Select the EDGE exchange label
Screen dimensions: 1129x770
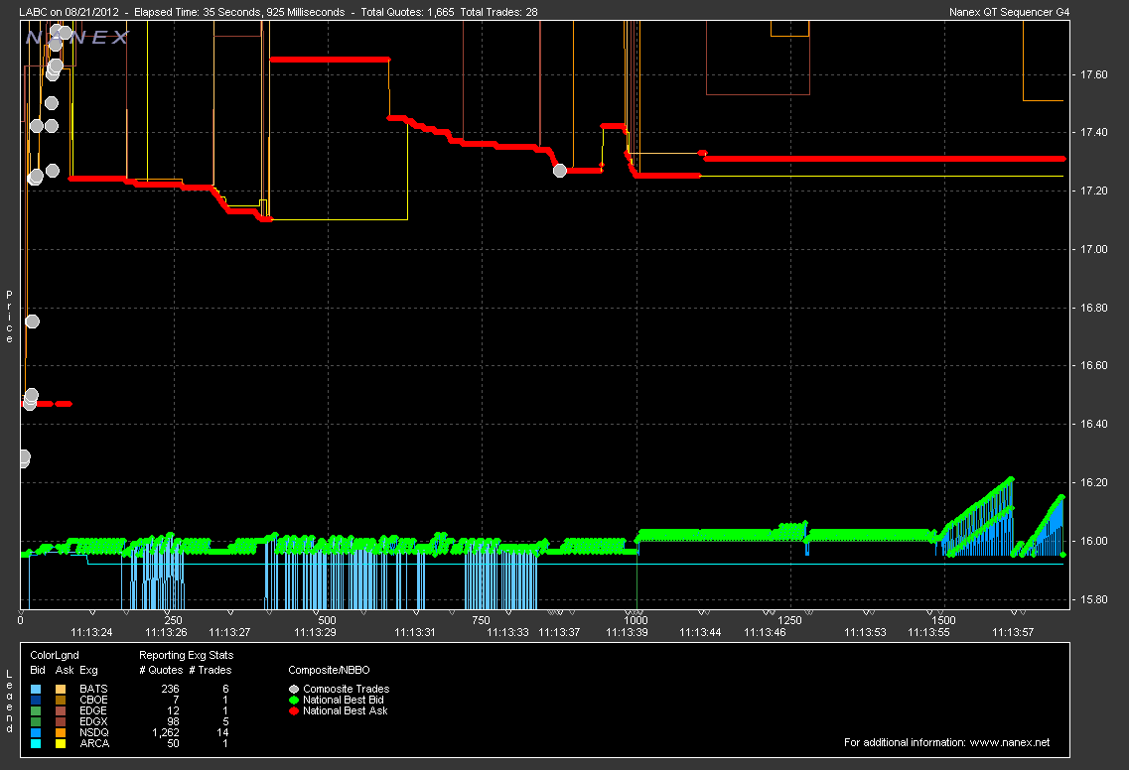coord(93,710)
